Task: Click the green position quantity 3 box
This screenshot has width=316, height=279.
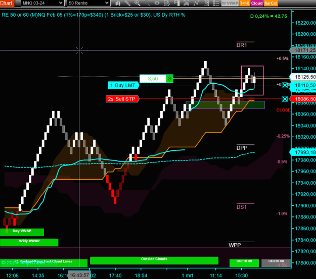Action: [x=169, y=78]
